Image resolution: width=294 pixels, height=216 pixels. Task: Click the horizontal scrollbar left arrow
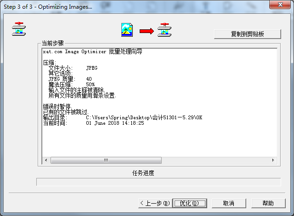pos(46,160)
